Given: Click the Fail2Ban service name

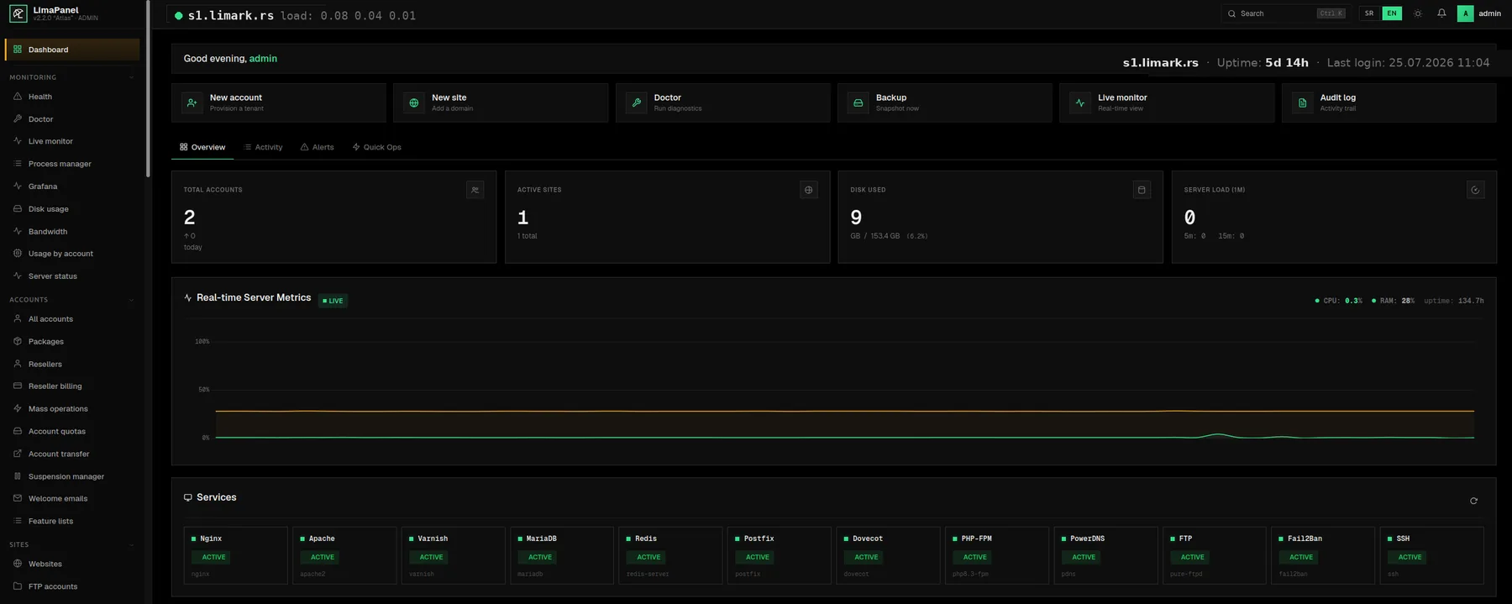Looking at the screenshot, I should coord(1305,538).
